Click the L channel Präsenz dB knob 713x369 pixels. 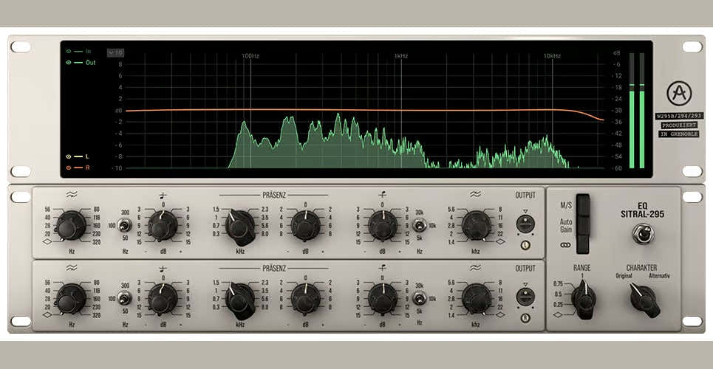306,225
